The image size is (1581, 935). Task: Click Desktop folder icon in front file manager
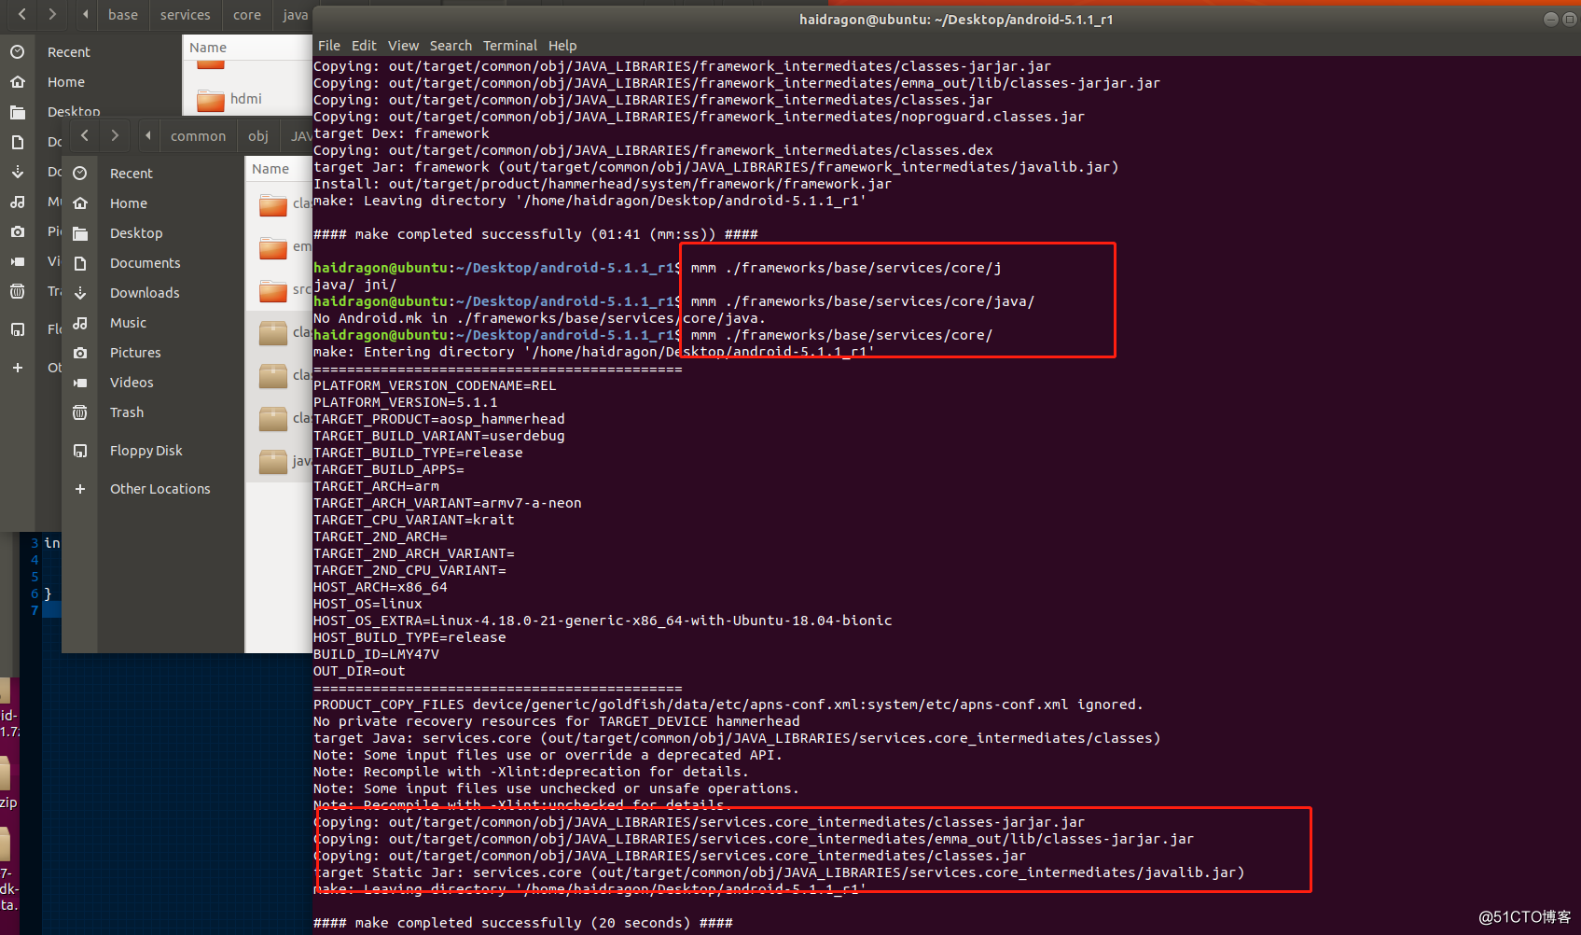pos(80,233)
